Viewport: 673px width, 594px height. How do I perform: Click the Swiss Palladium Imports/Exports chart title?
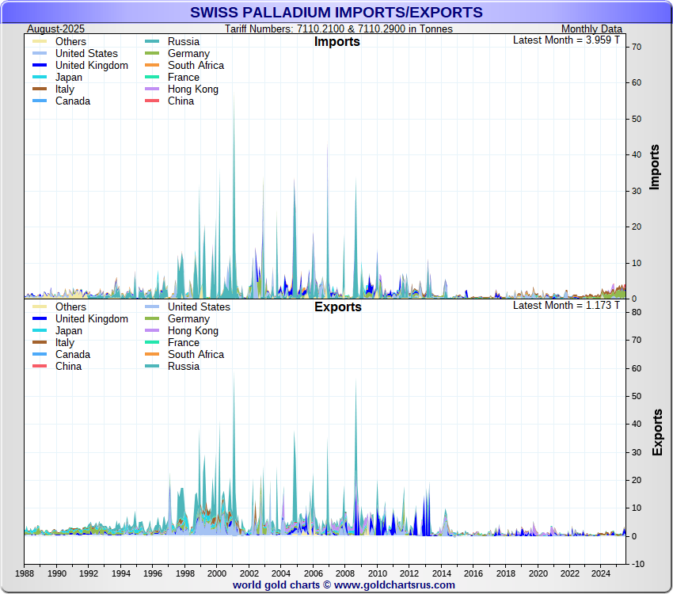pos(336,13)
